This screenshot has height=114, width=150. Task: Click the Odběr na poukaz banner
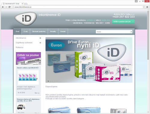click(28, 58)
